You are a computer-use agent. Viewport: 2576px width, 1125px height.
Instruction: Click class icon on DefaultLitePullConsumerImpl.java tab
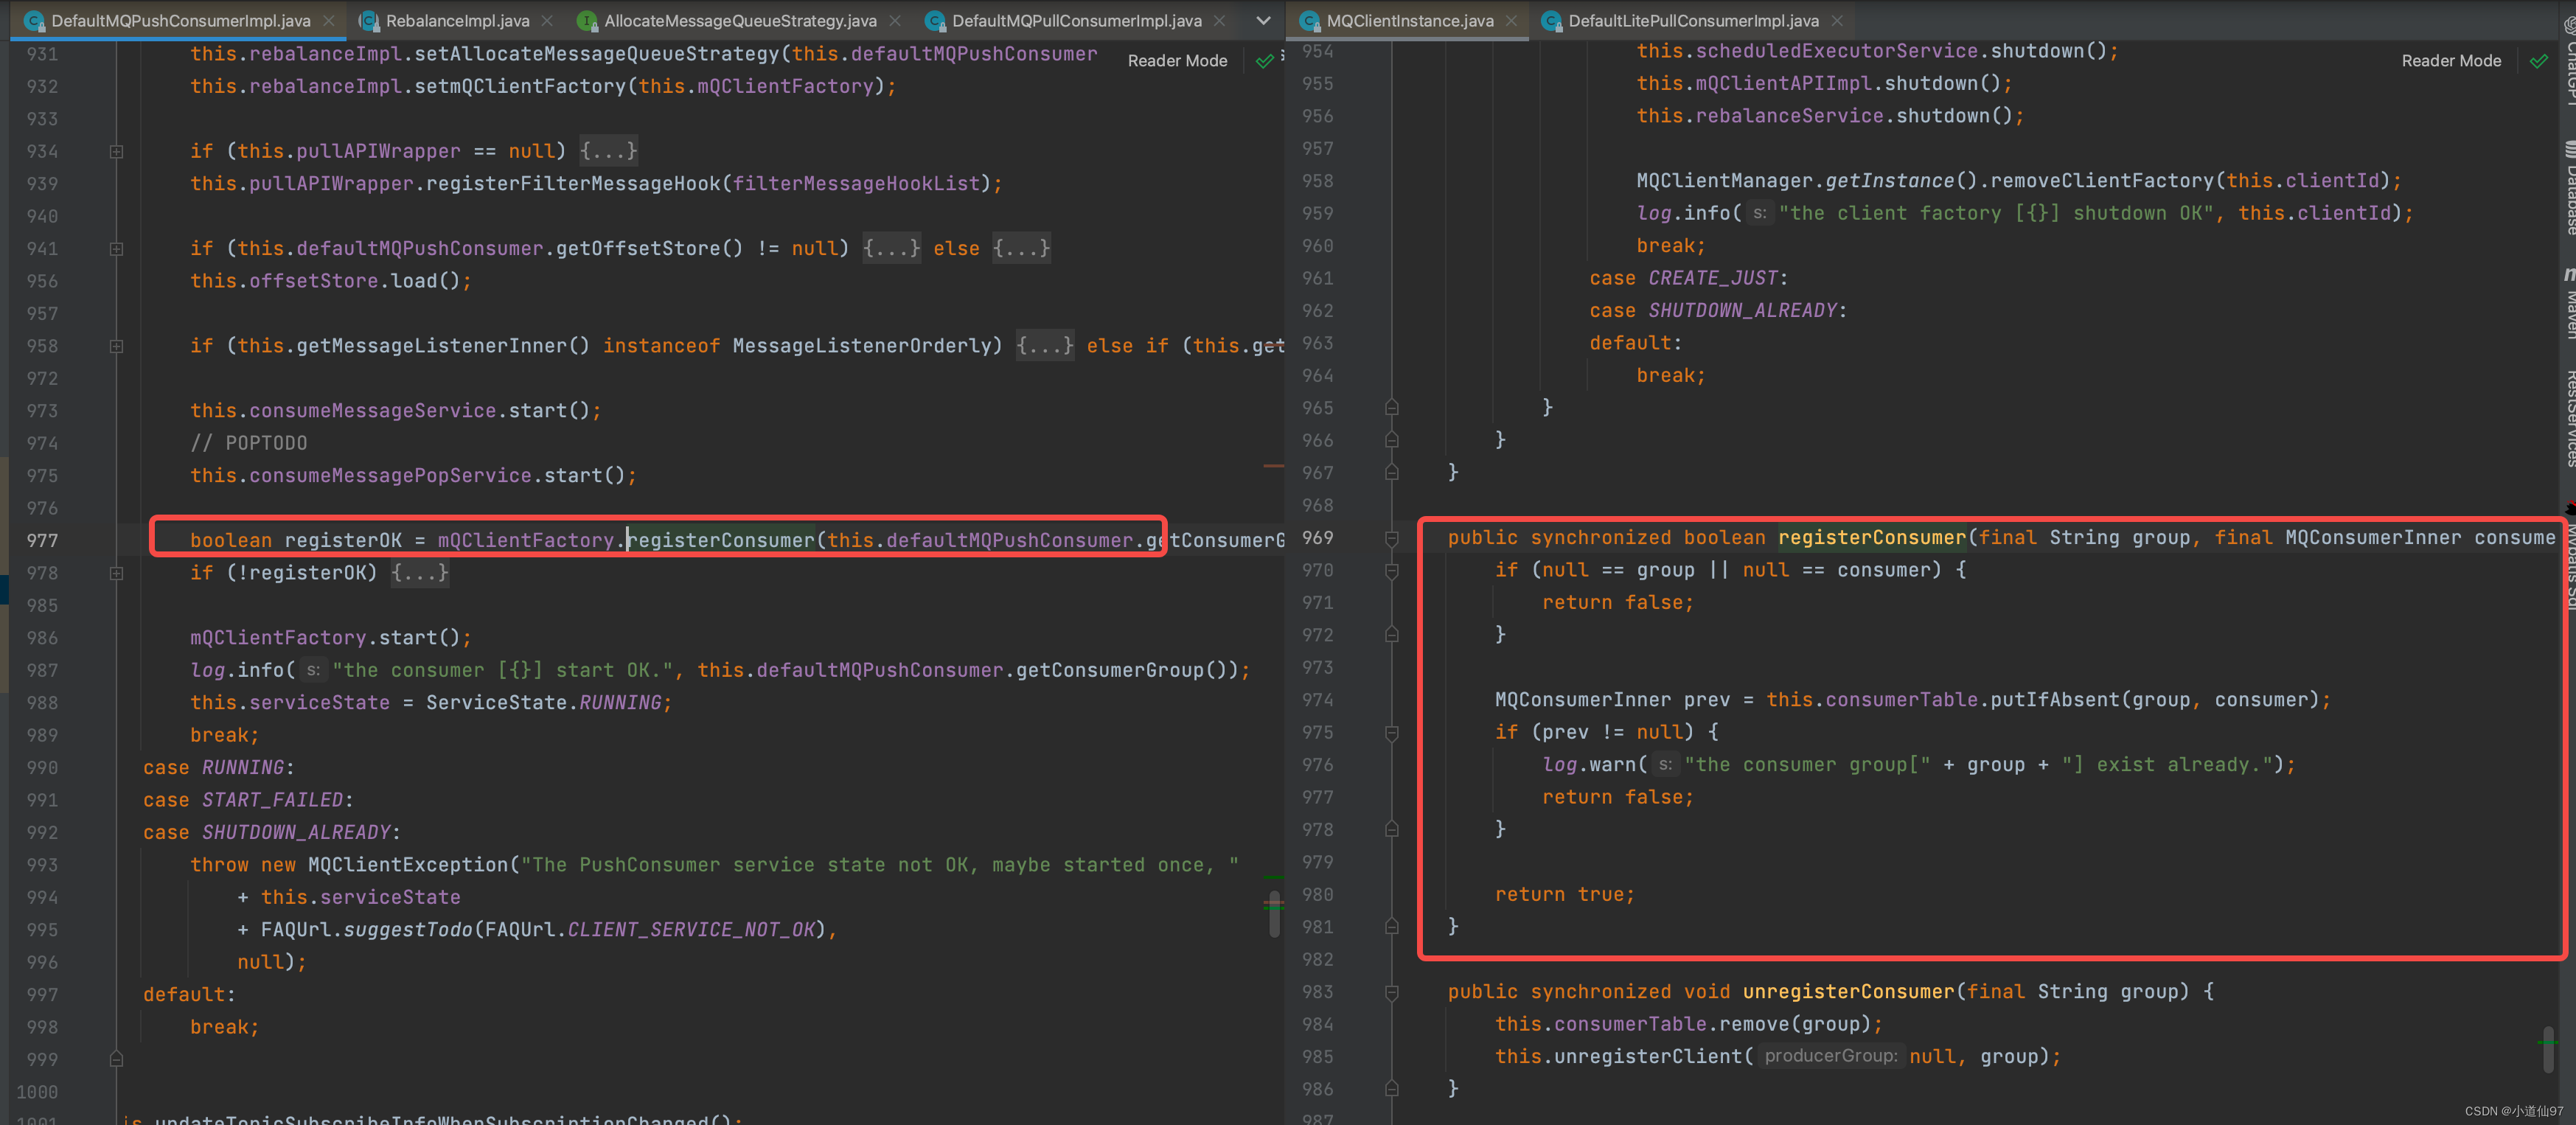(x=1551, y=20)
